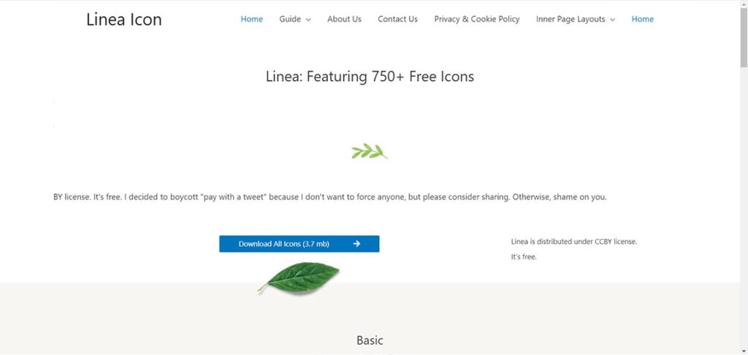748x355 pixels.
Task: Click the vertical scrollbar thumb
Action: 743,37
